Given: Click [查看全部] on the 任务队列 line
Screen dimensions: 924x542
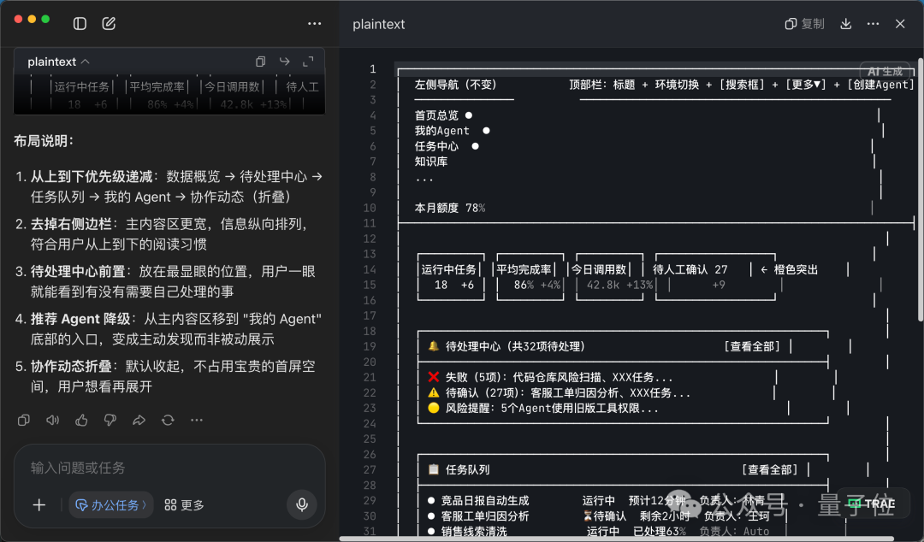Looking at the screenshot, I should coord(770,469).
